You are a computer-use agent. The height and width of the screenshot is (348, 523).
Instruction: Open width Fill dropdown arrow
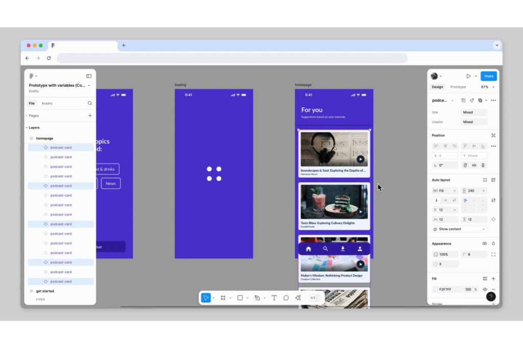[x=454, y=191]
